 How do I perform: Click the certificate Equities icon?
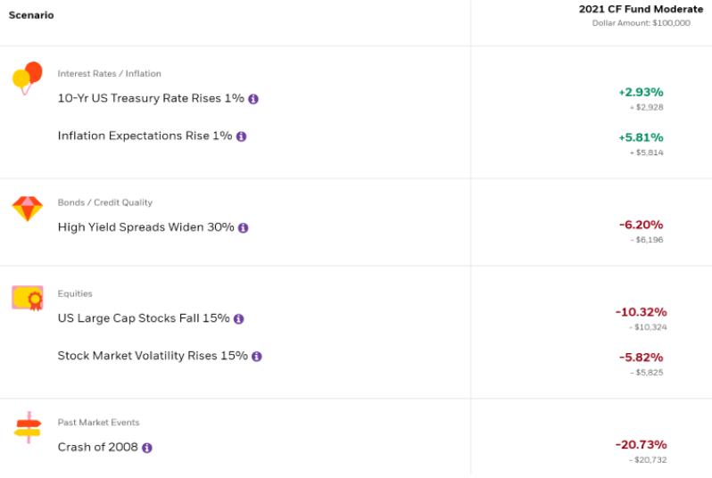pos(28,298)
